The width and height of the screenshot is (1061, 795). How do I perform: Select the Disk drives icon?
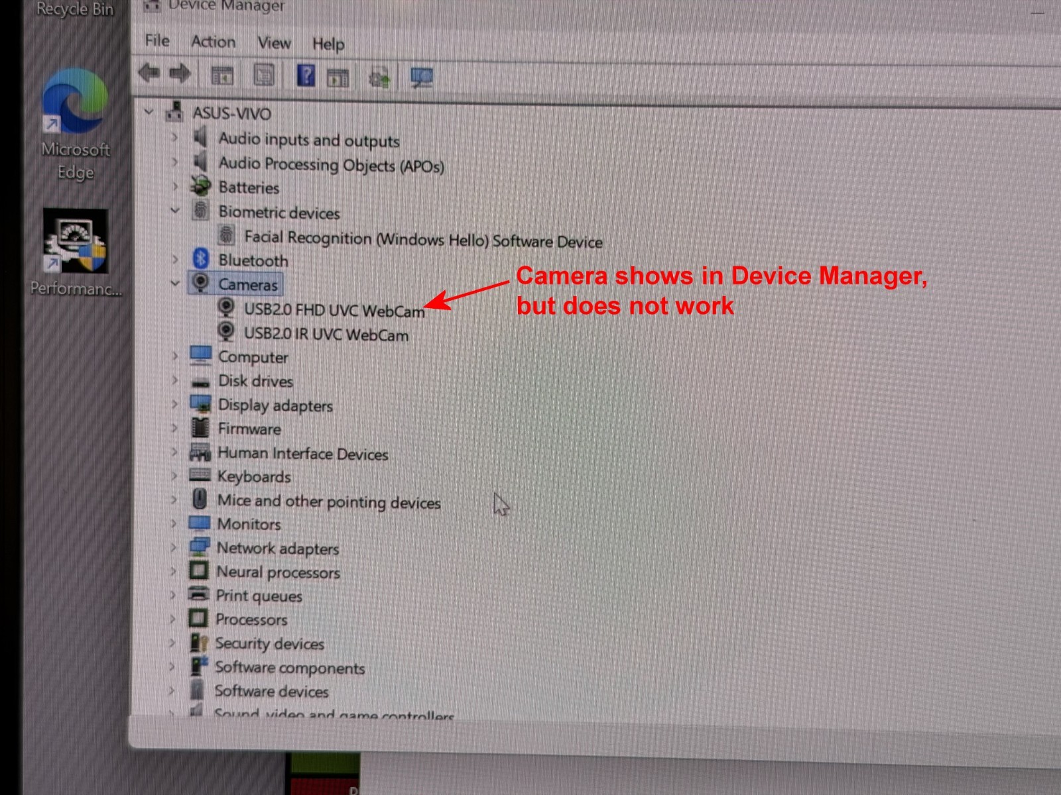(200, 382)
